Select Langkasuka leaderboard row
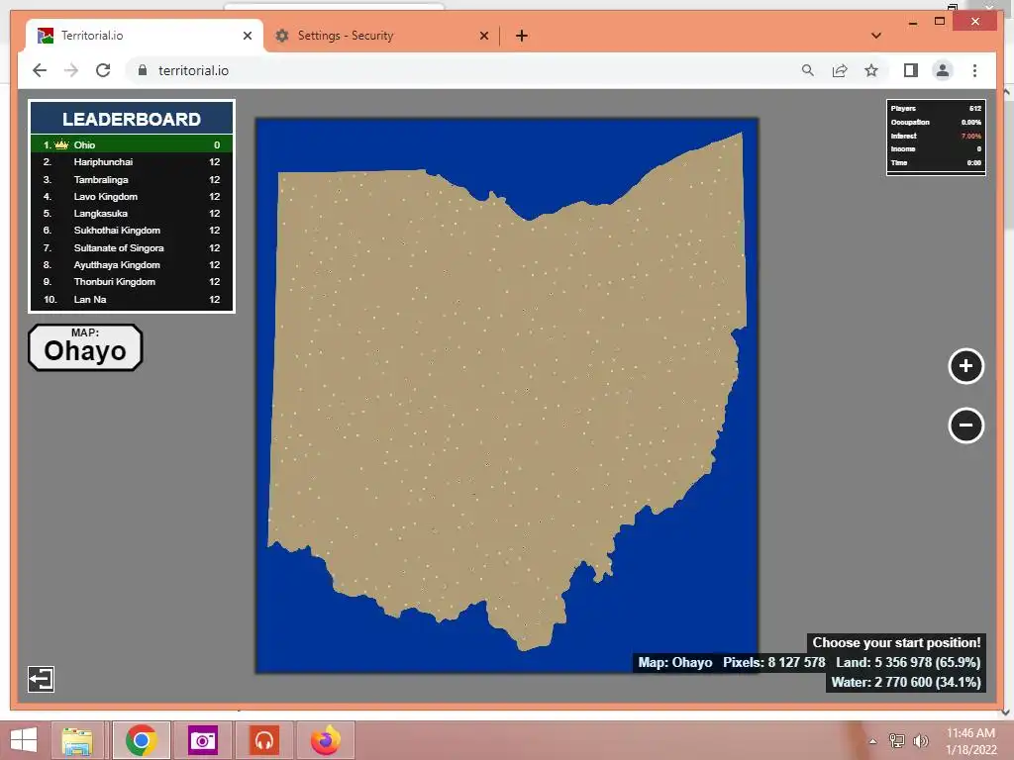Image resolution: width=1014 pixels, height=760 pixels. [x=132, y=214]
